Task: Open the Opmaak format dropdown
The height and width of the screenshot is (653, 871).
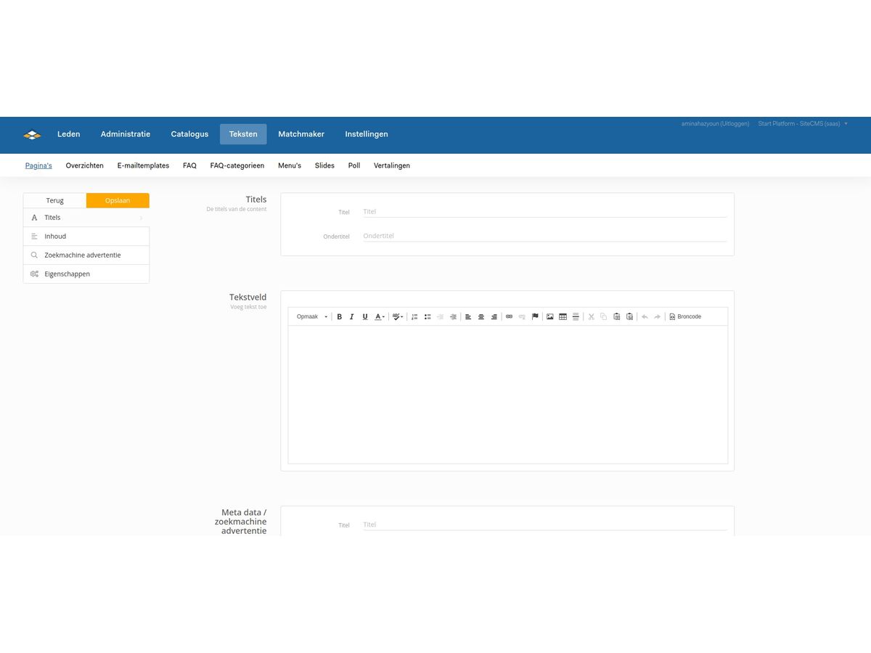Action: (x=312, y=317)
